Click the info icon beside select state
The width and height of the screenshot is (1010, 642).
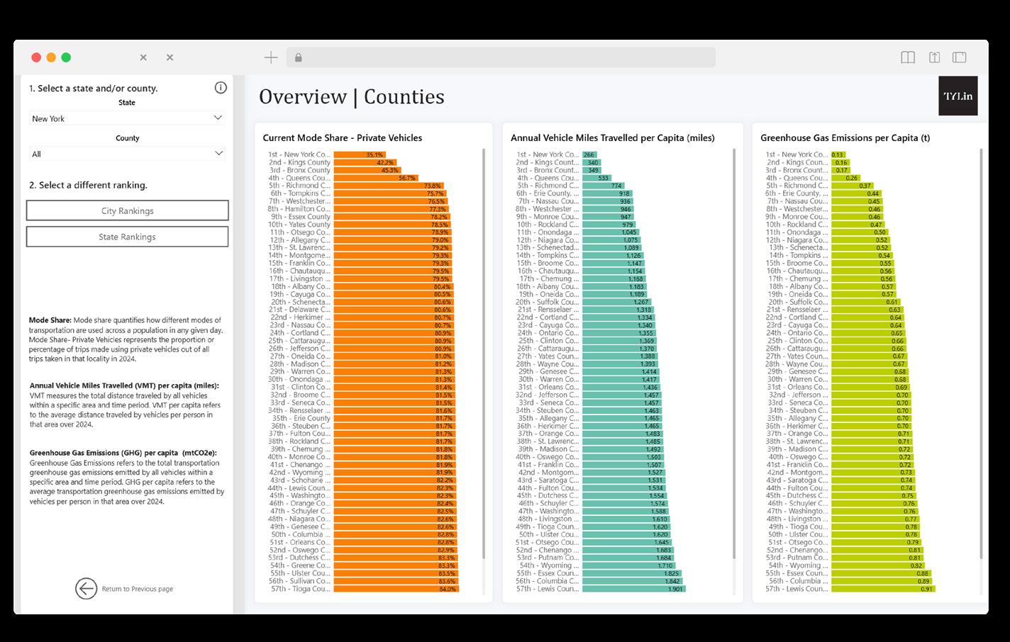[221, 88]
